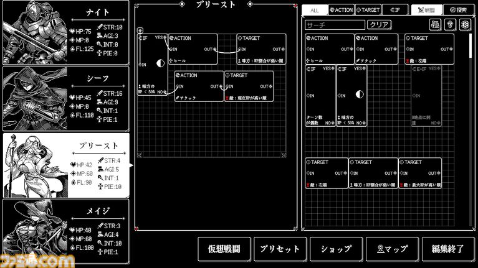
Task: Click half-circle icon in editor IF node
Action: 160,63
